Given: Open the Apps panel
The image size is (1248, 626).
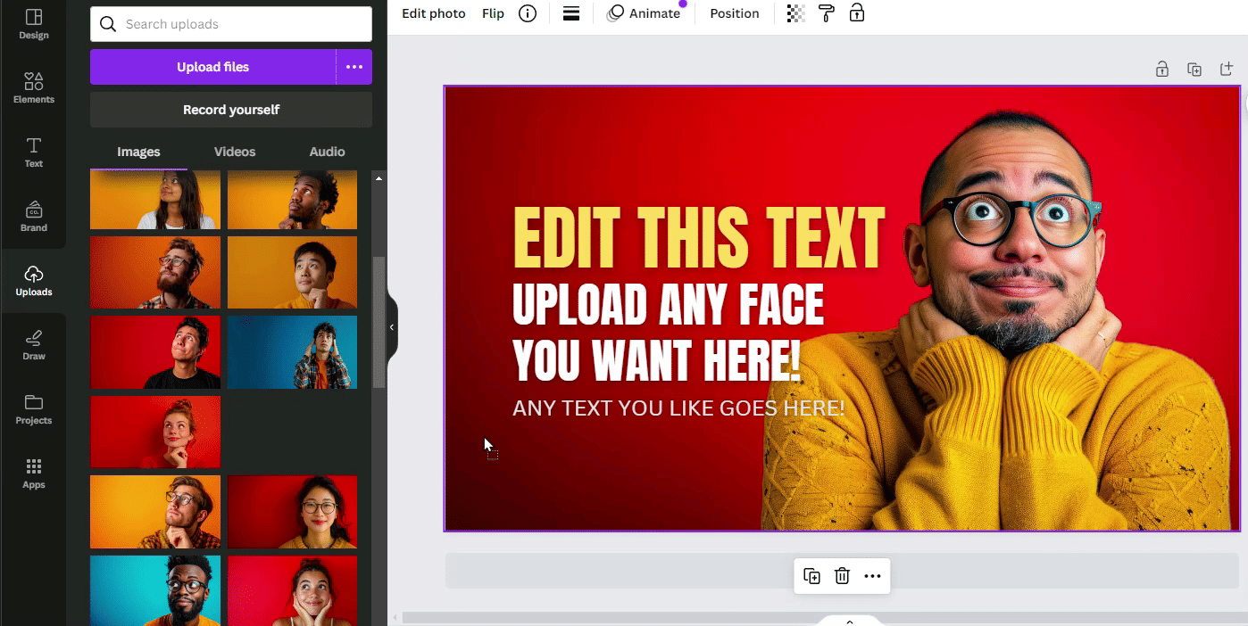Looking at the screenshot, I should [33, 474].
